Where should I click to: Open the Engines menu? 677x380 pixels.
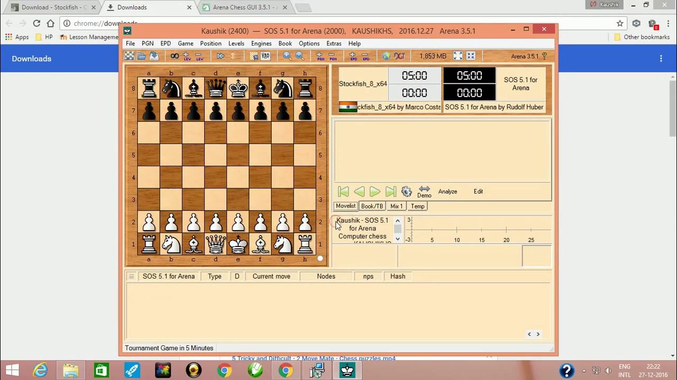click(261, 44)
